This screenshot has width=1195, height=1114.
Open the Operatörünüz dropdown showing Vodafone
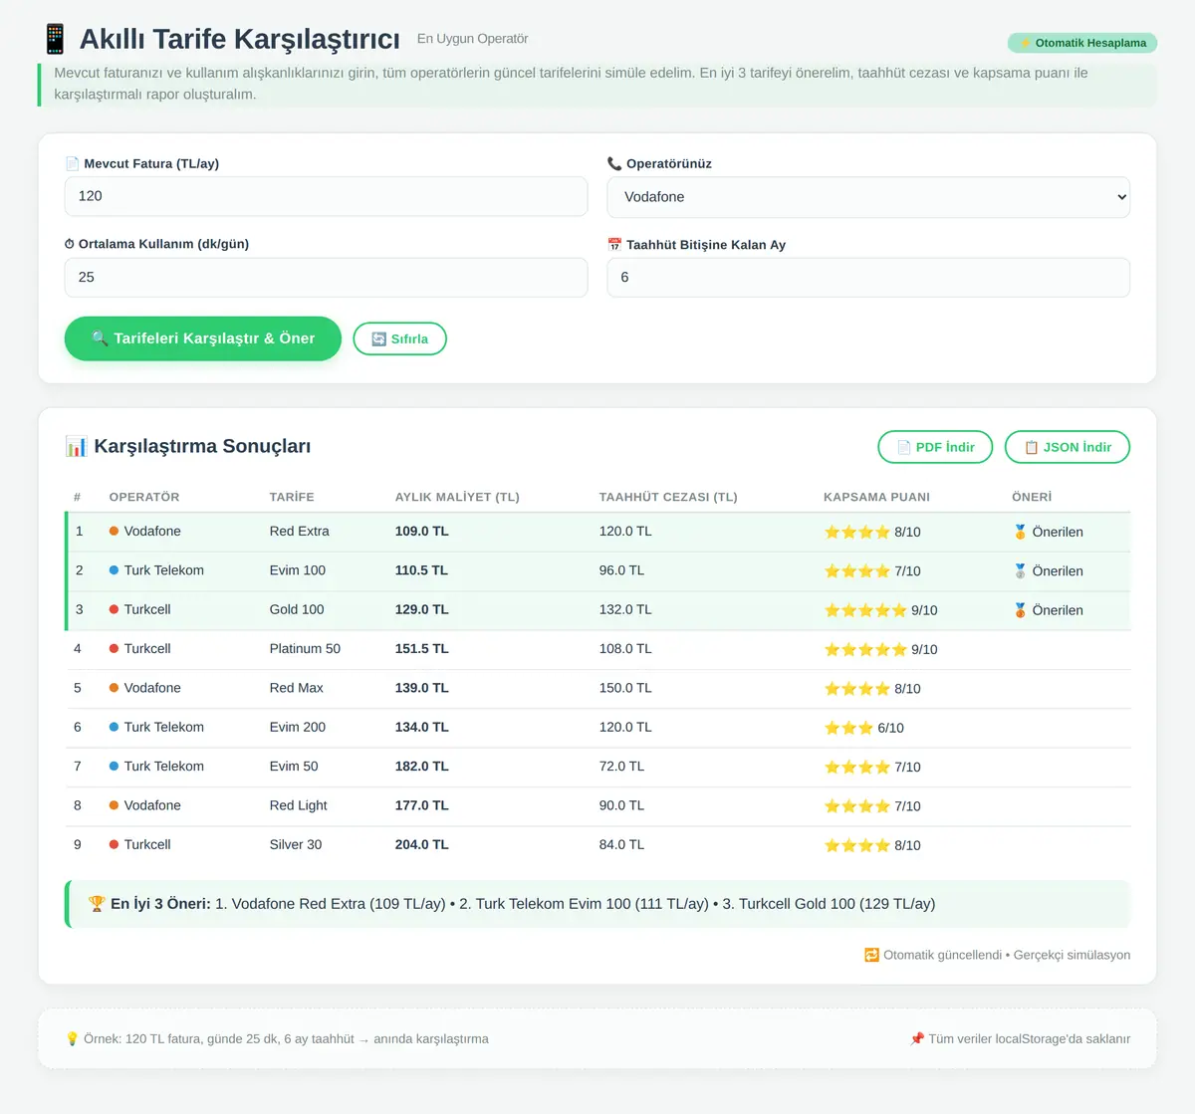click(x=868, y=197)
